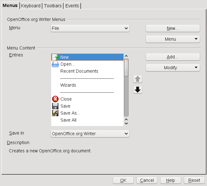Expand the Modify dropdown button
Screen dimensions: 207x186
(173, 68)
